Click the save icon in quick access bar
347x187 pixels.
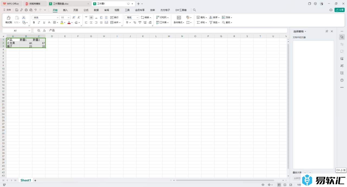[x=17, y=10]
